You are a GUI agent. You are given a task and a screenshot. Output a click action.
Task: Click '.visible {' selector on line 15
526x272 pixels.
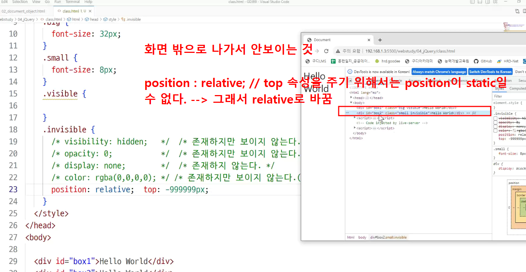(x=64, y=94)
